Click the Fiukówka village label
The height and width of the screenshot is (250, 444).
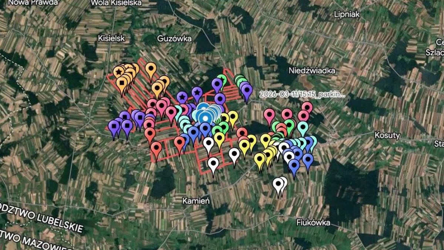[x=313, y=223]
